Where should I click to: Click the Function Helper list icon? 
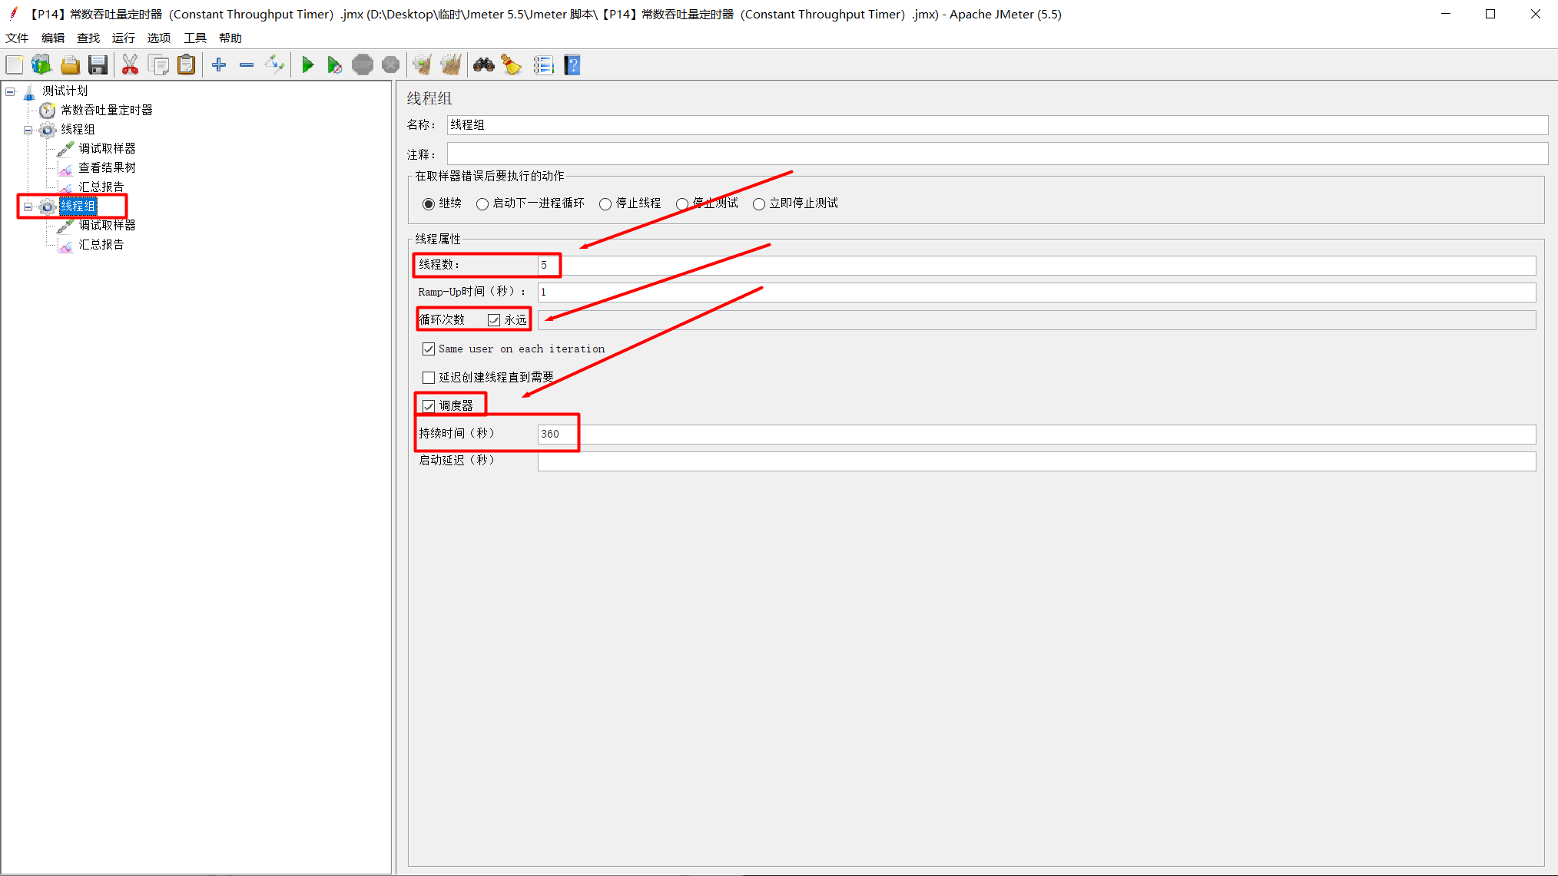pos(543,65)
